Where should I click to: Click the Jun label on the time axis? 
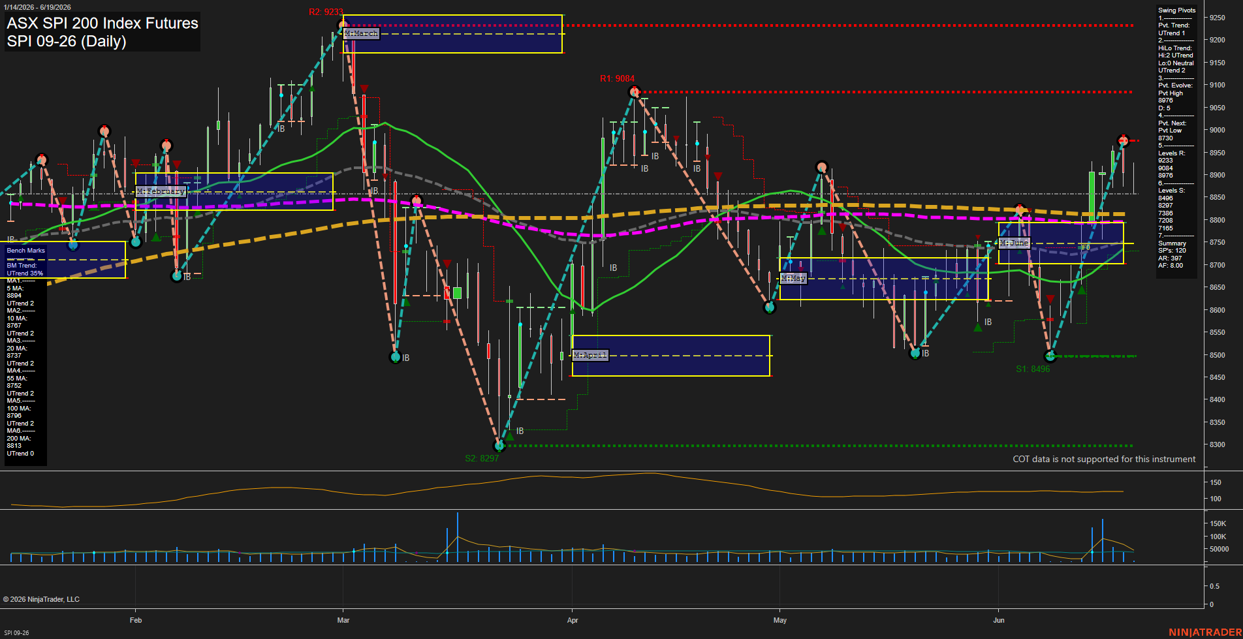999,620
